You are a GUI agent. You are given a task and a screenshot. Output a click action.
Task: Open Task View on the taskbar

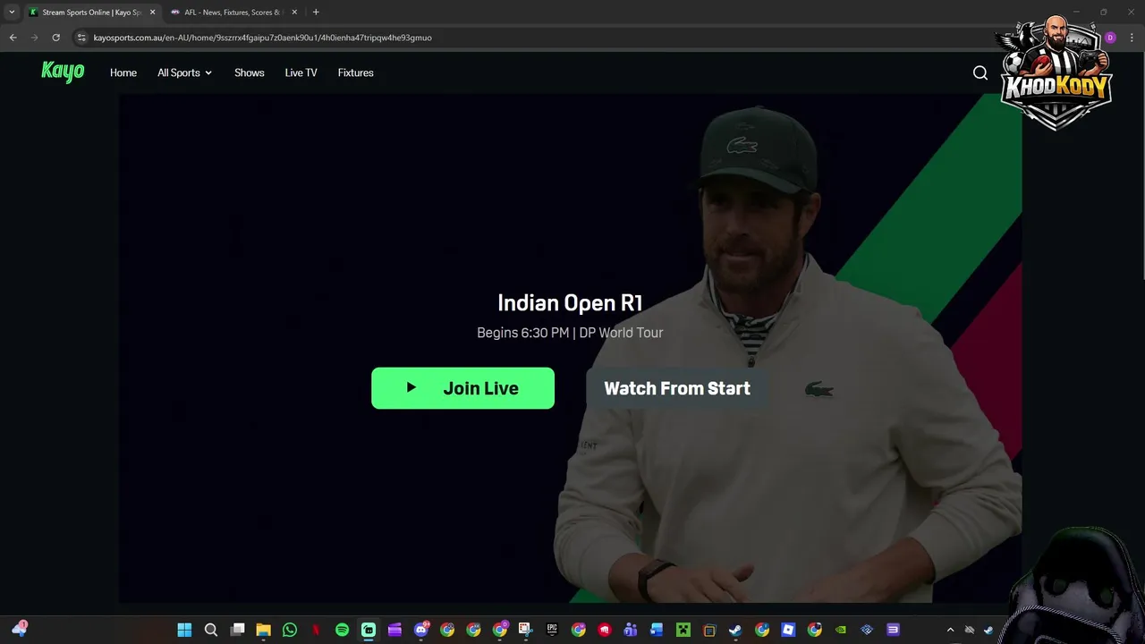[237, 630]
